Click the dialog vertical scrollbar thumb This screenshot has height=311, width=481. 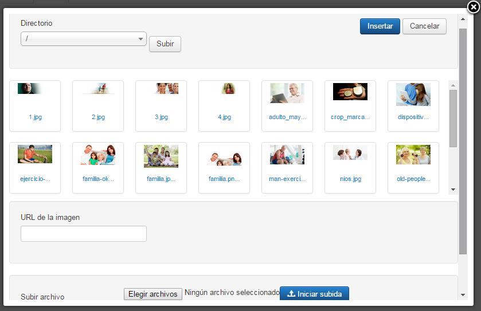[x=463, y=141]
